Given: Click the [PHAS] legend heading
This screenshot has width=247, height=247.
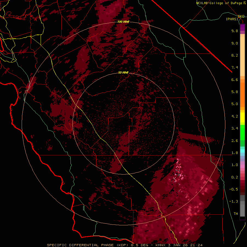Looking at the screenshot, I should click(x=232, y=19).
